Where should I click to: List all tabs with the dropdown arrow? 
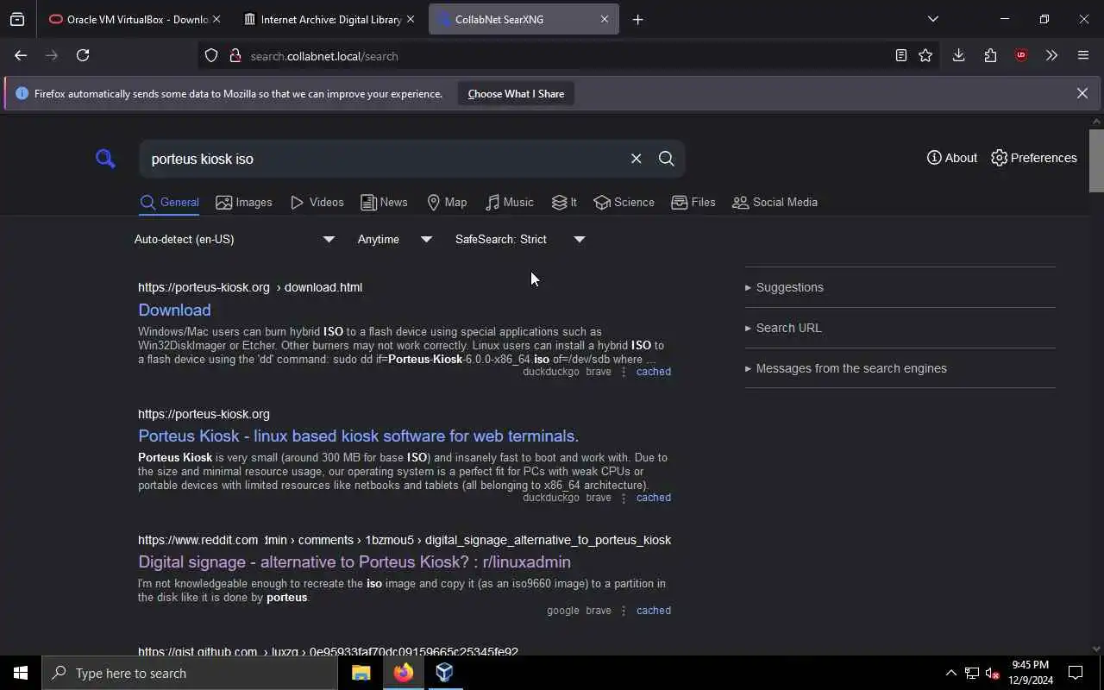[x=932, y=19]
